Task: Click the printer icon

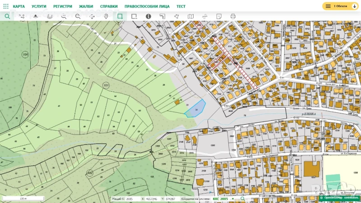Action: click(233, 16)
